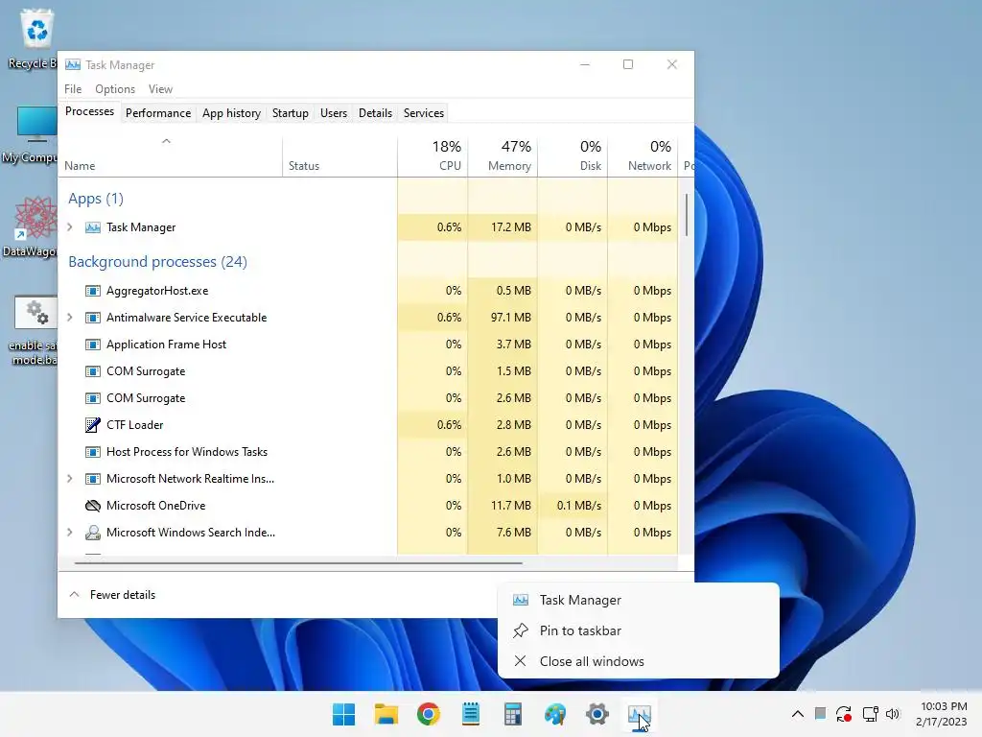The image size is (982, 737).
Task: Click the volume icon in the system tray
Action: pyautogui.click(x=893, y=714)
